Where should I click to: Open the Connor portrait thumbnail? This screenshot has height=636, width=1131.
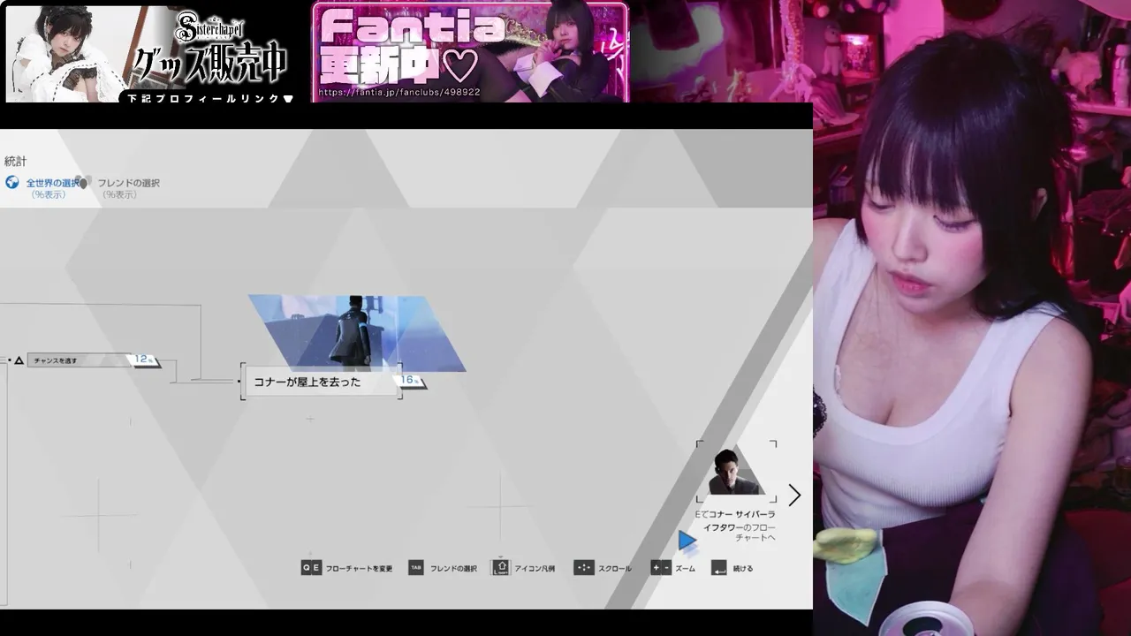tap(735, 471)
